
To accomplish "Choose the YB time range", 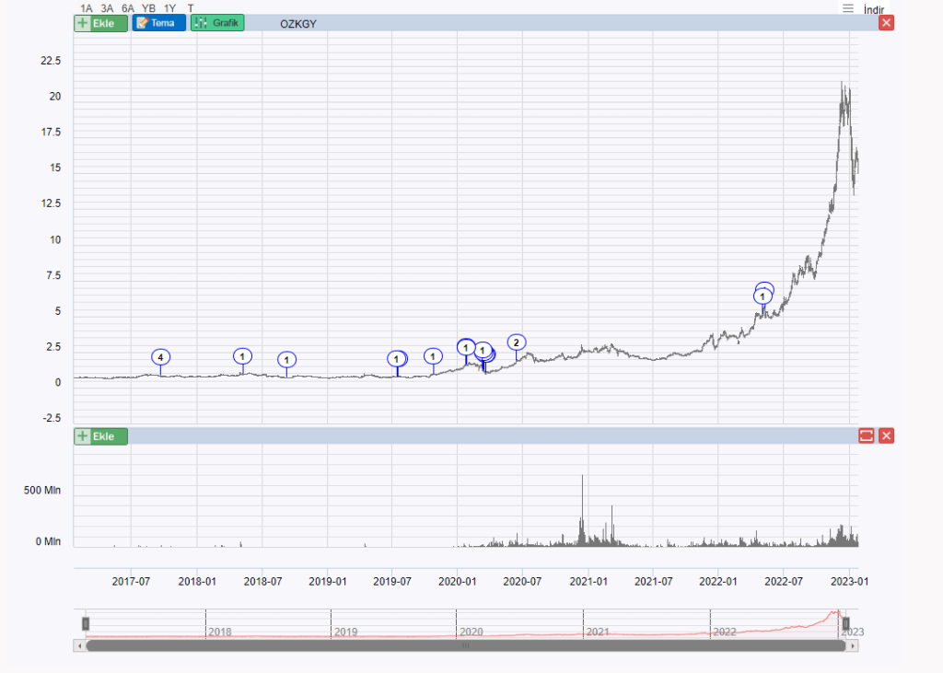I will coord(148,7).
